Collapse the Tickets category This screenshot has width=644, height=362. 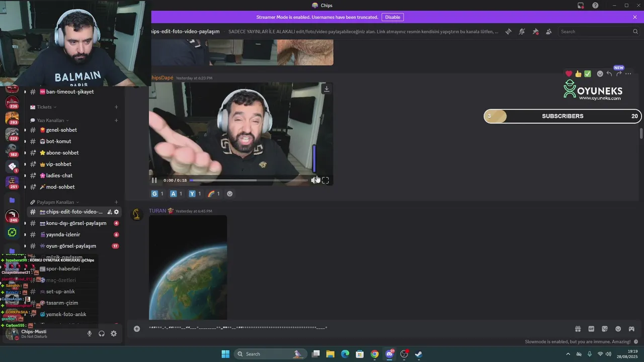[44, 107]
